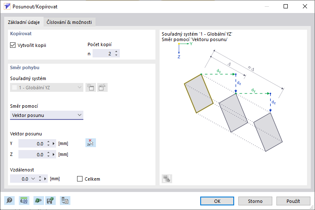This screenshot has width=315, height=210.
Task: Pick displacement vector graphically with 2x cursor icon
Action: tap(90, 143)
